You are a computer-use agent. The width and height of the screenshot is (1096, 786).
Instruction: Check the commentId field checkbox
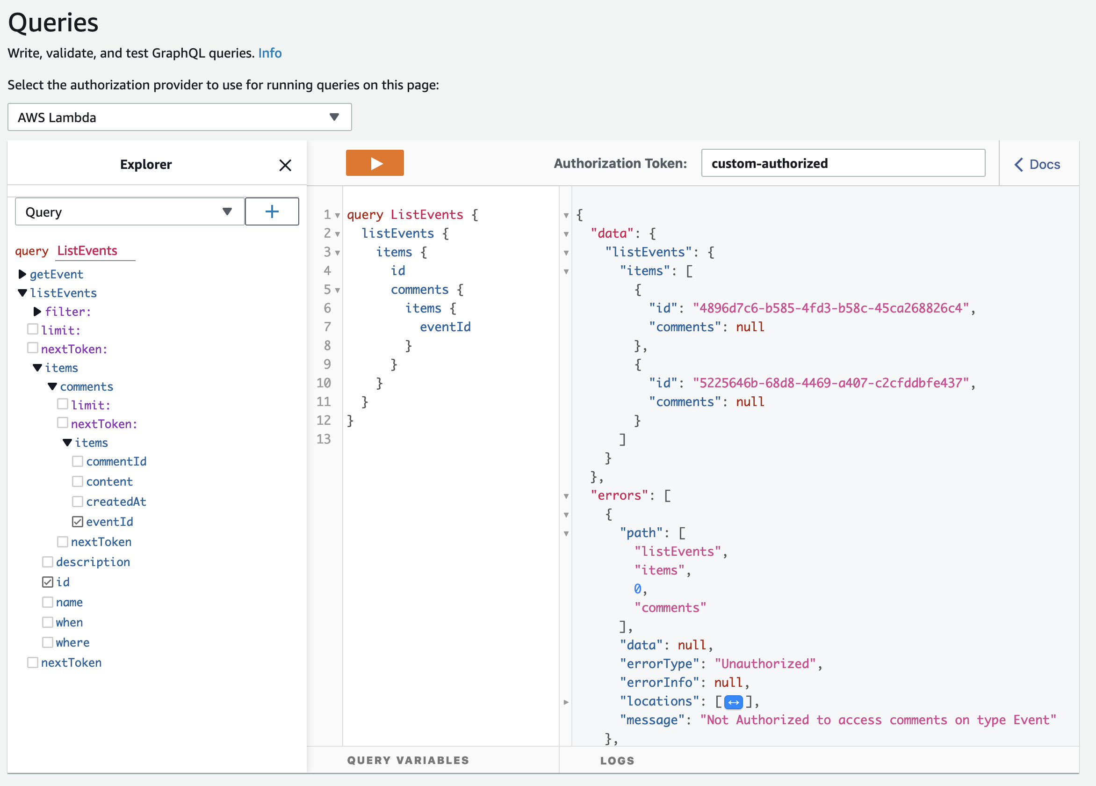77,462
